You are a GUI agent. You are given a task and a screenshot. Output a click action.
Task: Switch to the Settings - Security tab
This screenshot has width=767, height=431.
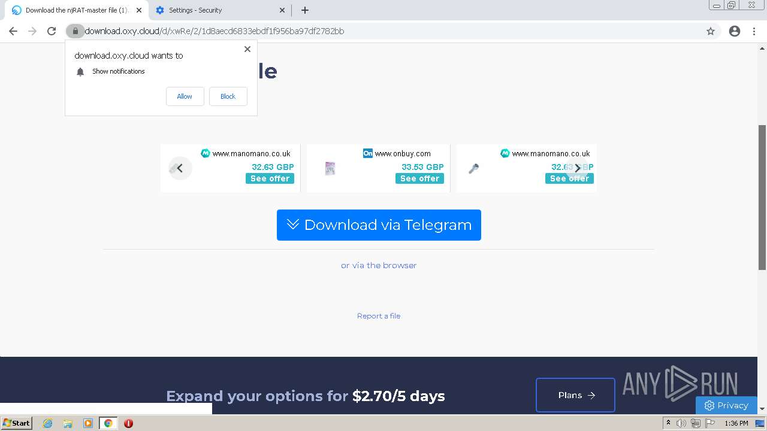pos(219,10)
